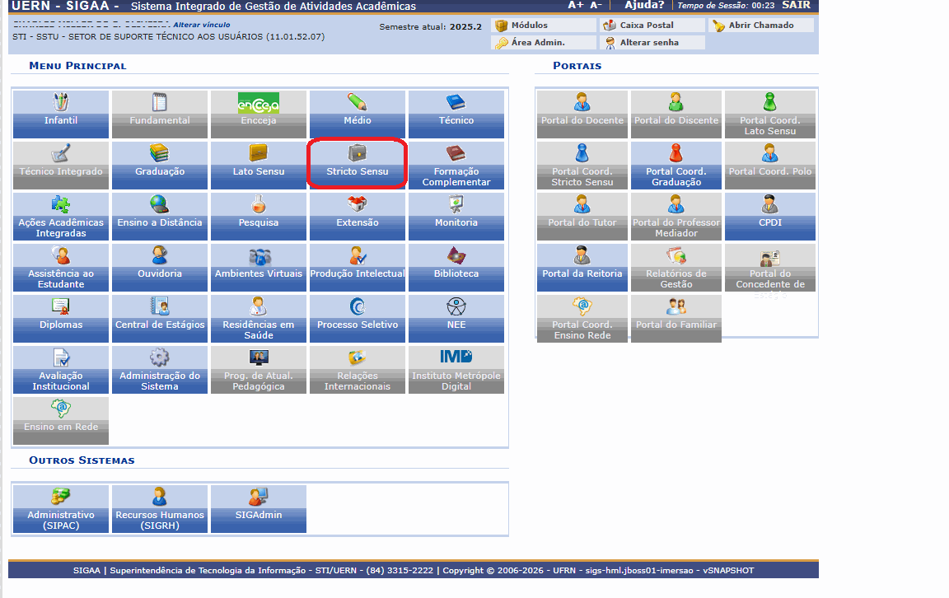The image size is (949, 598).
Task: Click the Alterar senha link
Action: pyautogui.click(x=648, y=43)
